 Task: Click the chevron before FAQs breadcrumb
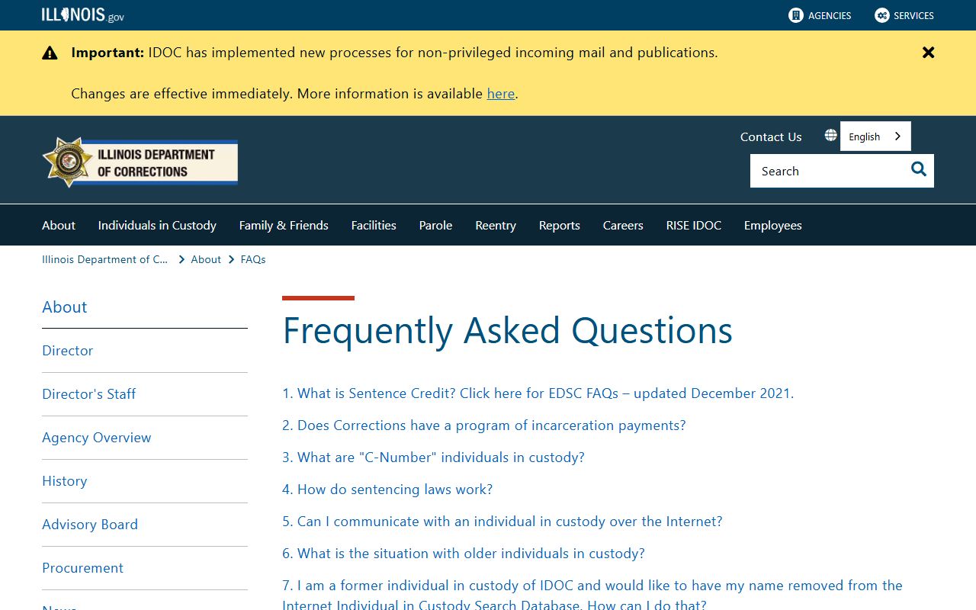[x=231, y=259]
